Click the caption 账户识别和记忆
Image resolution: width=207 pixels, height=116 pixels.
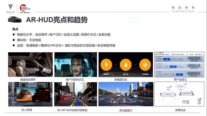pyautogui.click(x=75, y=80)
